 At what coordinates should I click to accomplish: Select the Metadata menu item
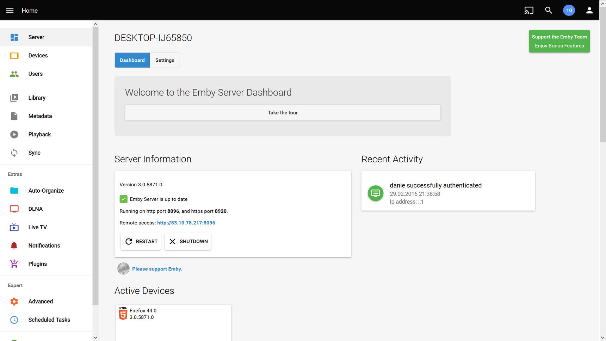click(46, 116)
